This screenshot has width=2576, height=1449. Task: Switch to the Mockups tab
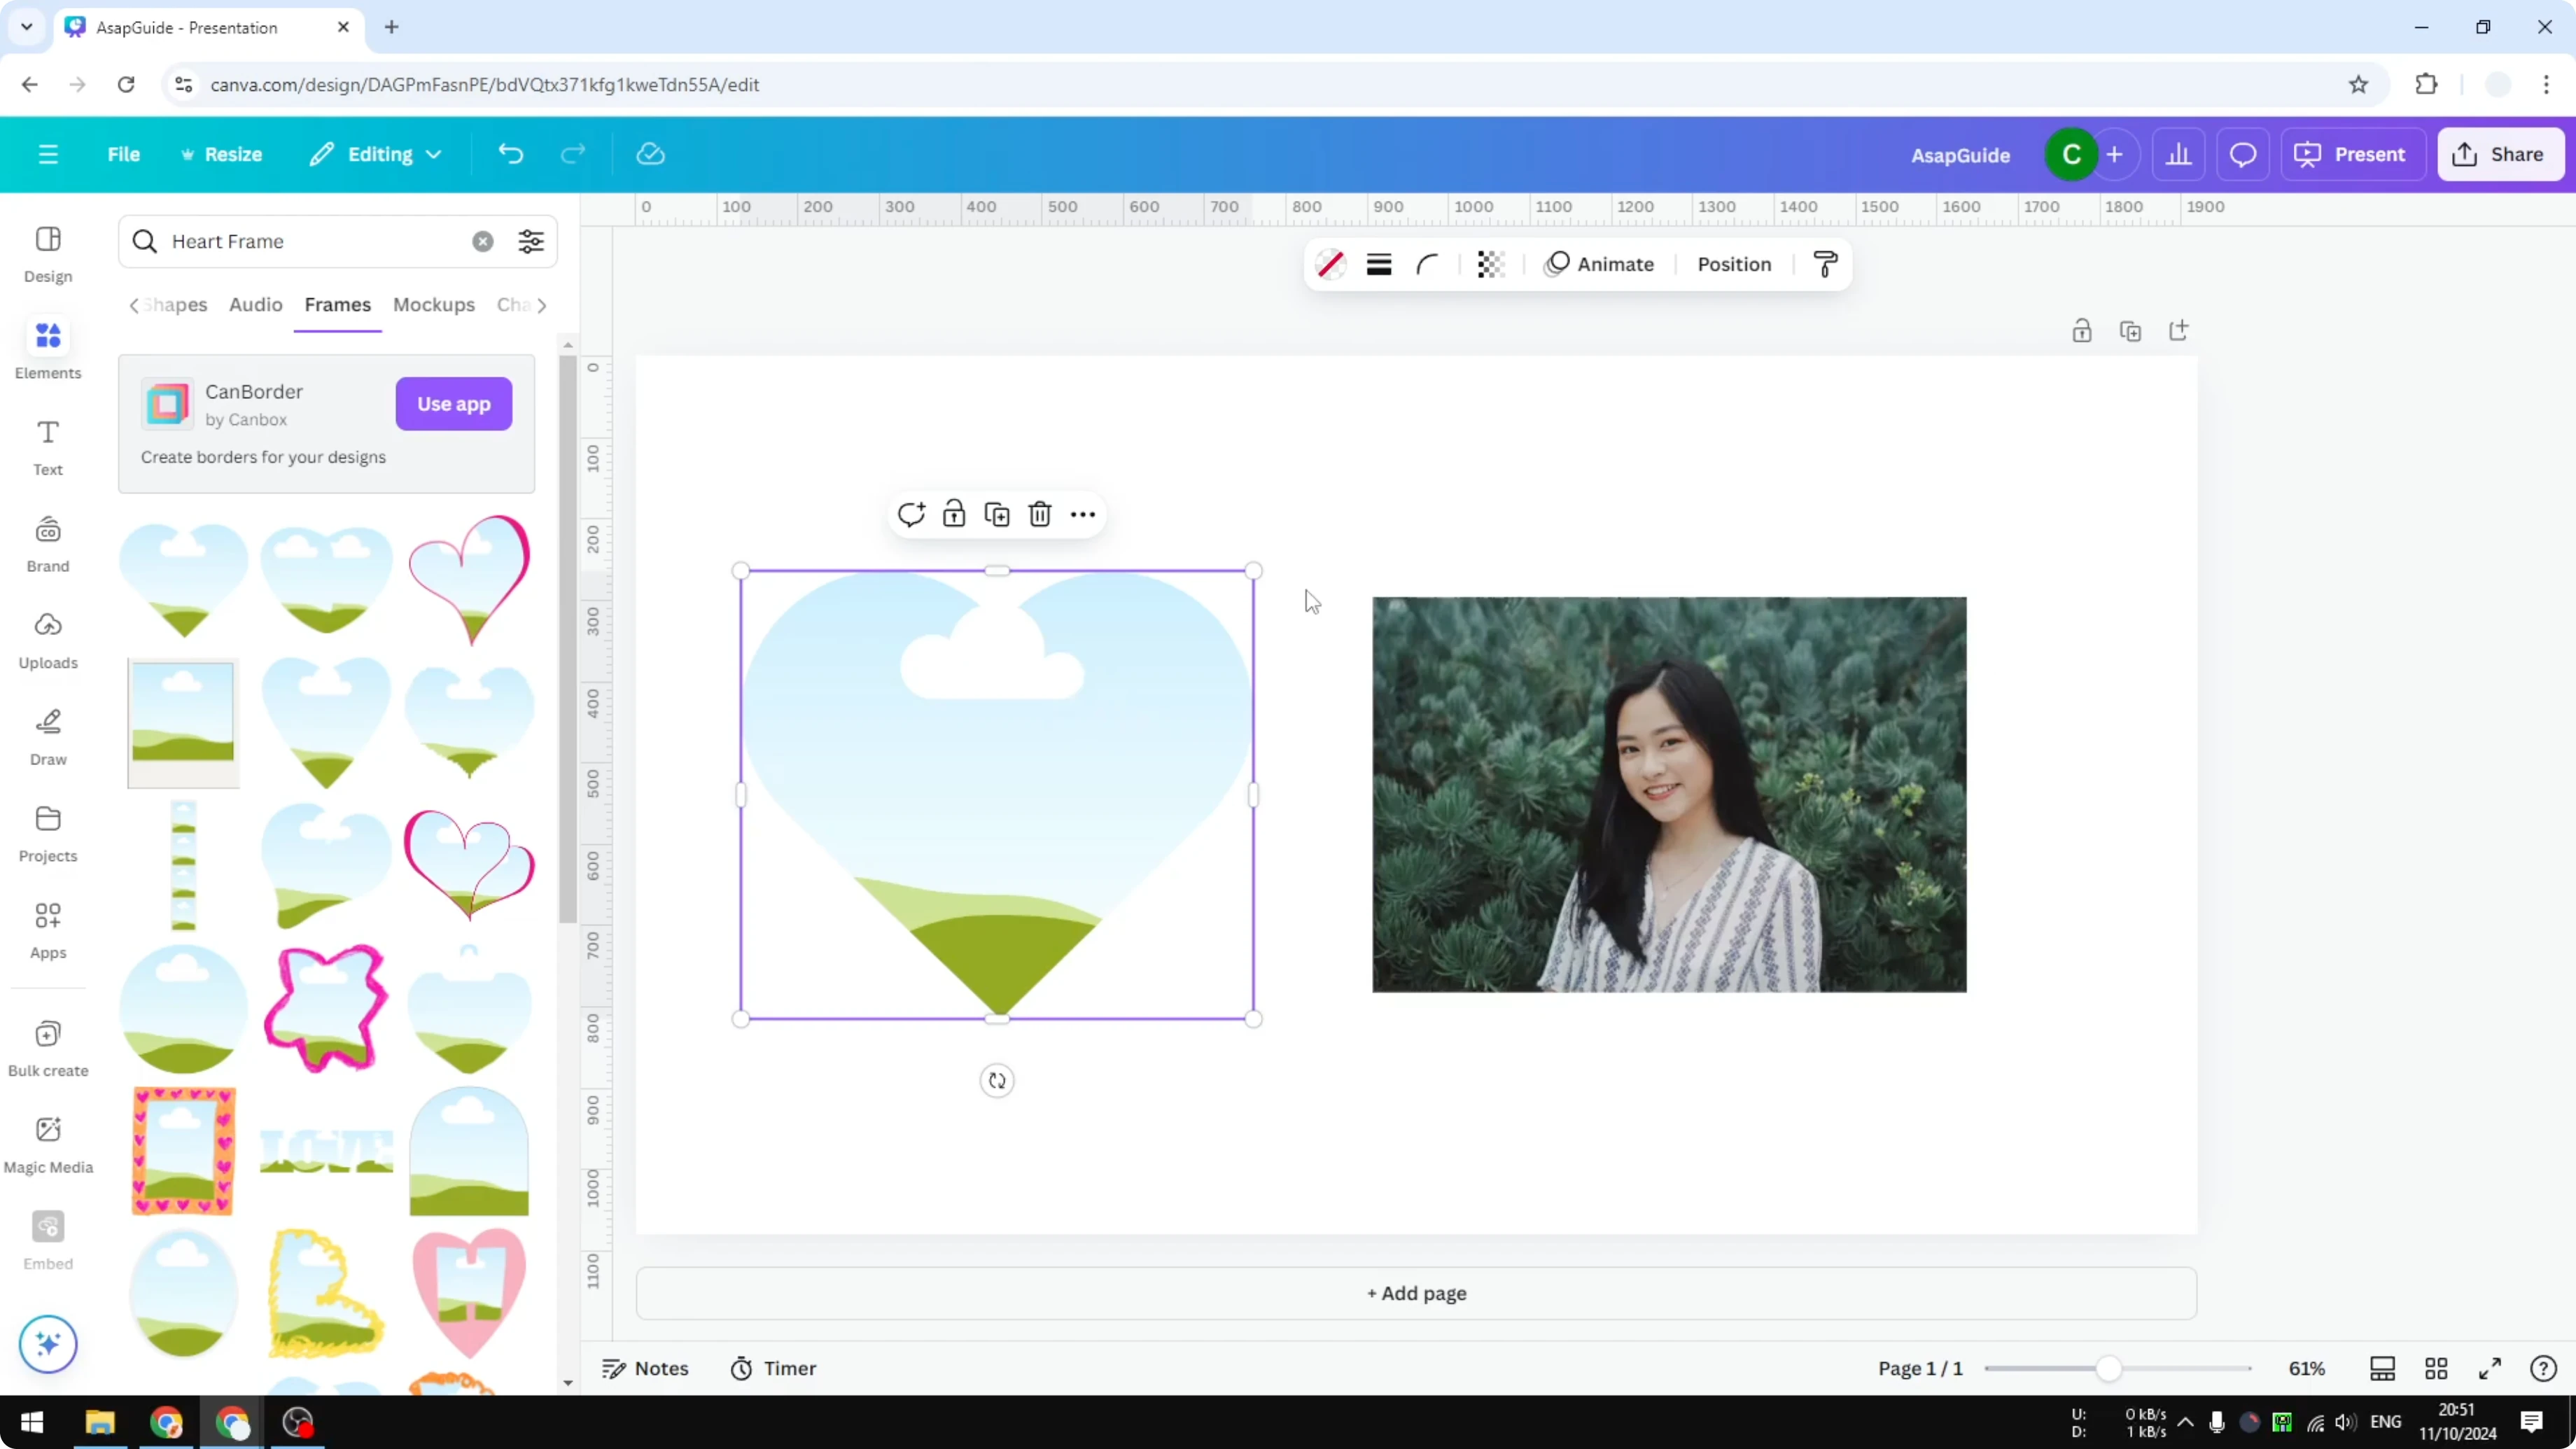pyautogui.click(x=433, y=305)
